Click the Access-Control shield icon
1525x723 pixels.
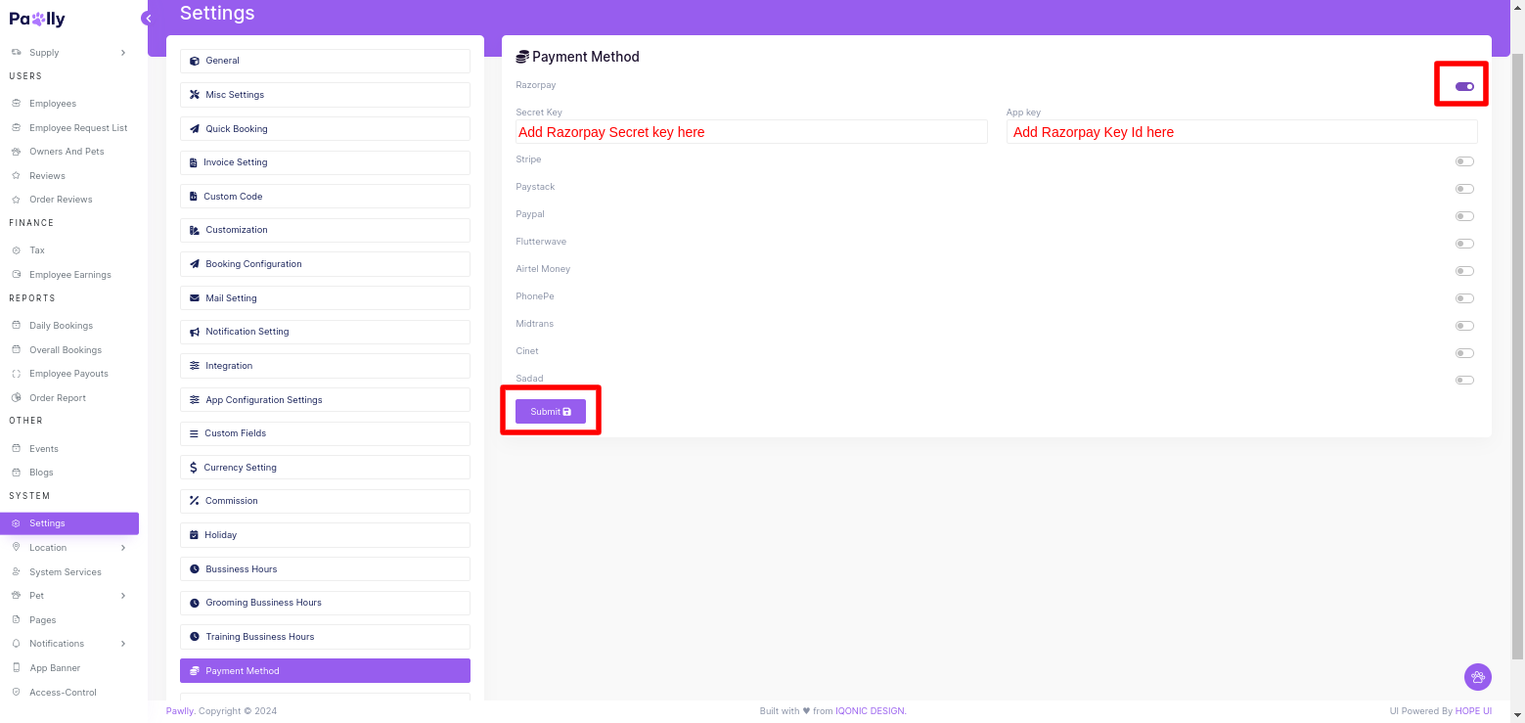point(17,693)
